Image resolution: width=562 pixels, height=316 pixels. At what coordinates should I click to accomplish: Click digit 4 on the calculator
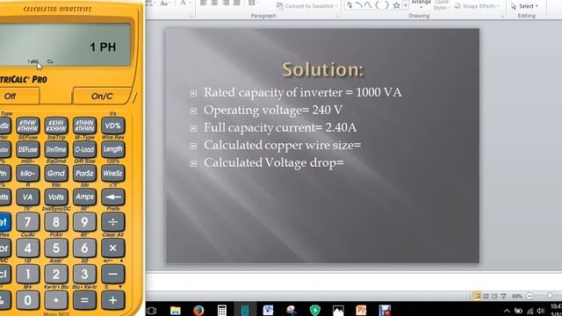point(27,248)
